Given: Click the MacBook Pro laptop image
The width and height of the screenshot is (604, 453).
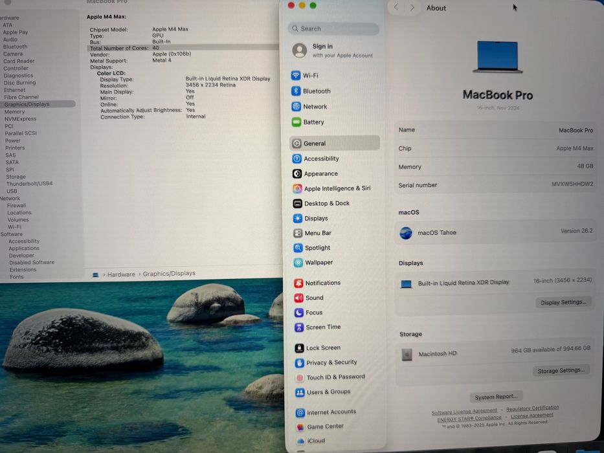Looking at the screenshot, I should 497,57.
